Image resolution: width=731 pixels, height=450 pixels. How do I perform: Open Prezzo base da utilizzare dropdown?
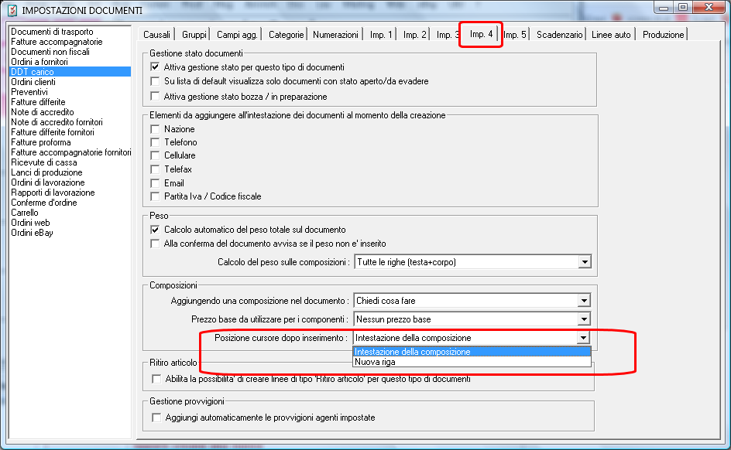click(472, 319)
